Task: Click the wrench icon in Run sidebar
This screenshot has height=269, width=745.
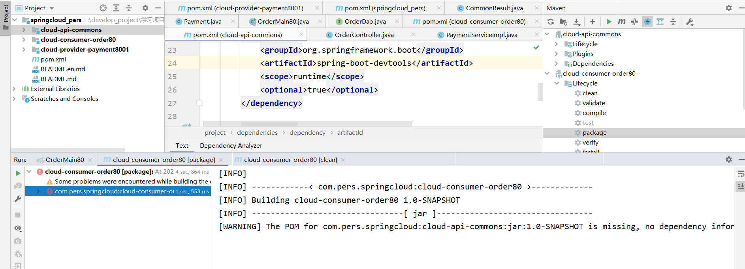Action: point(18,199)
